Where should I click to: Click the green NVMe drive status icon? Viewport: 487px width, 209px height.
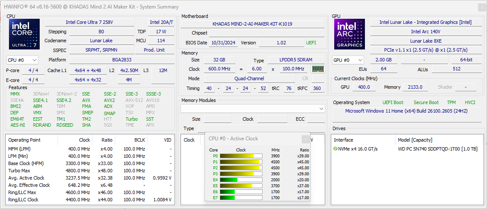tap(335, 149)
